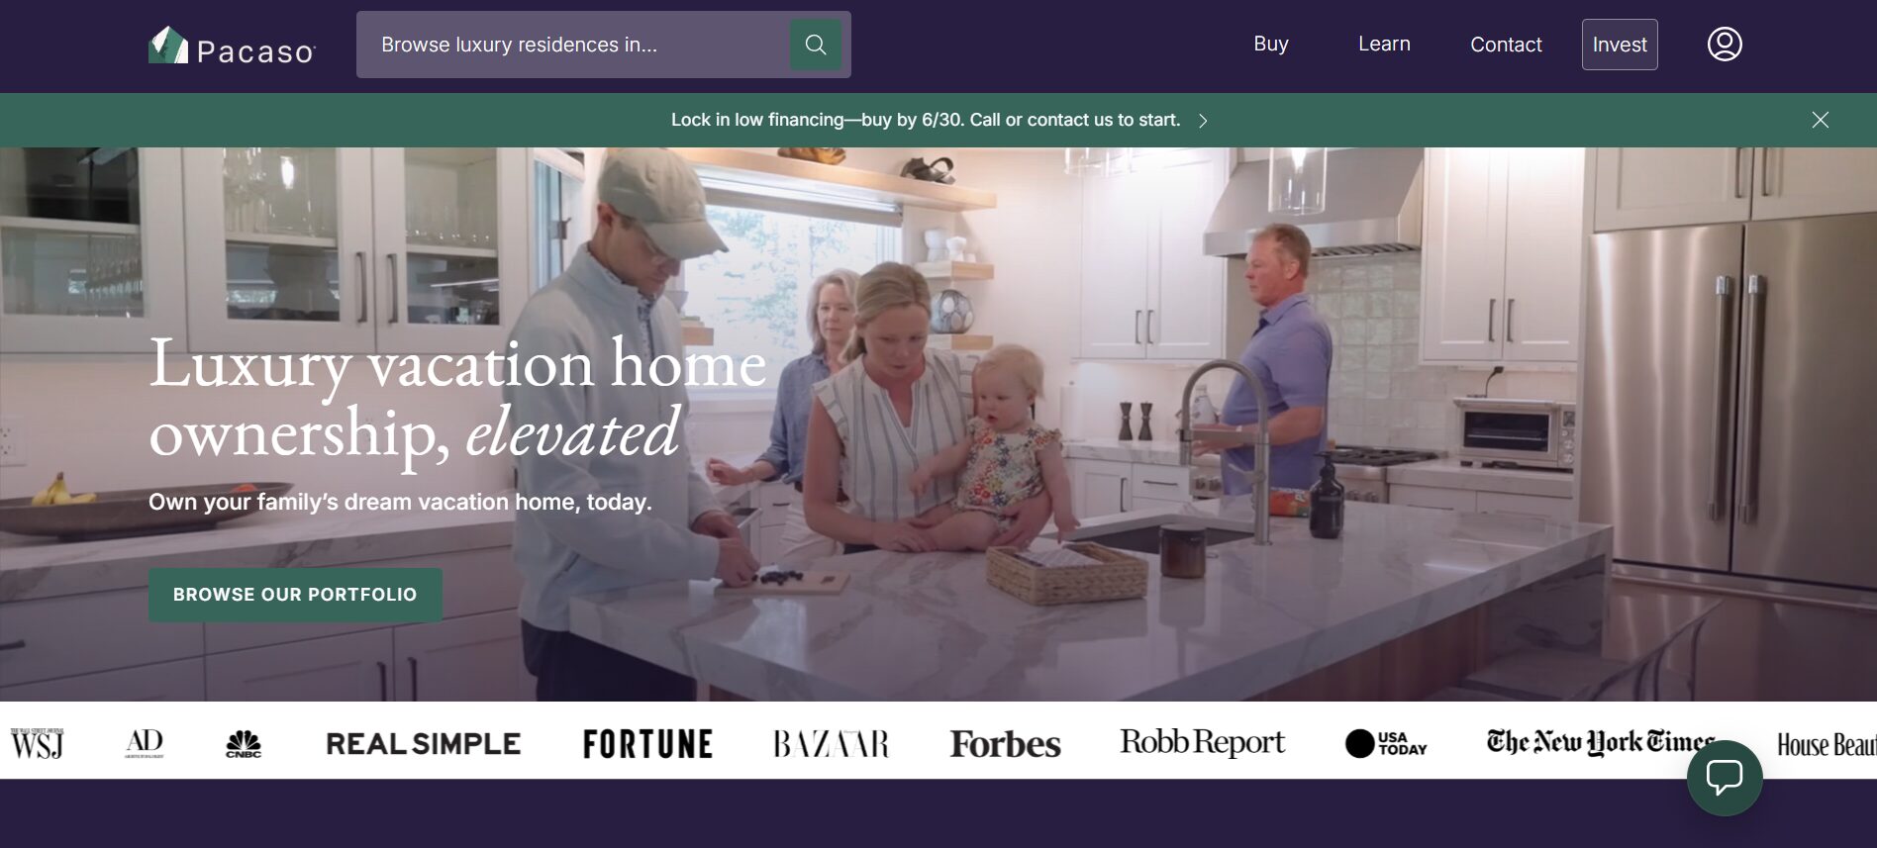Click the Pacaso logo
The image size is (1877, 848).
click(232, 46)
